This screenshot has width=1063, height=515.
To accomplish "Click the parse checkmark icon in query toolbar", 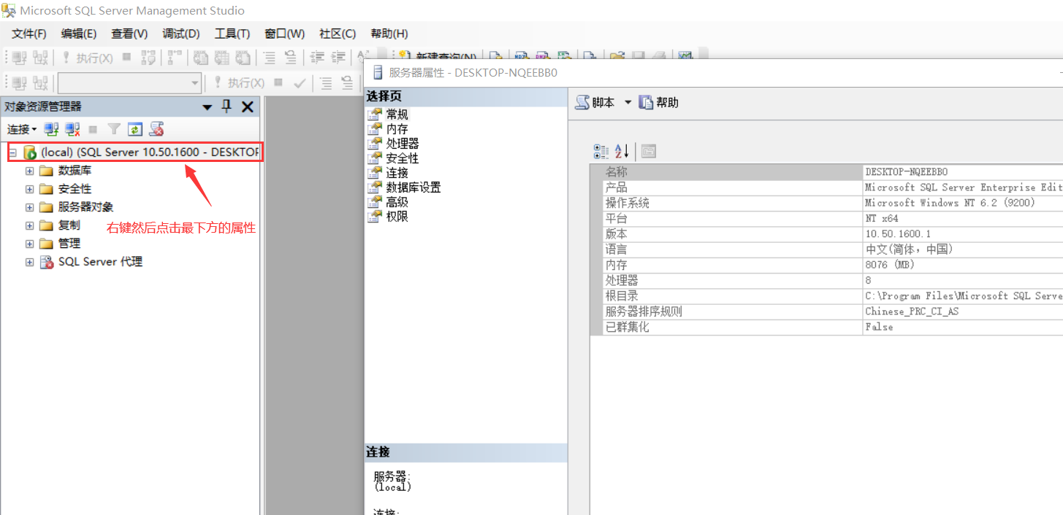I will click(300, 82).
